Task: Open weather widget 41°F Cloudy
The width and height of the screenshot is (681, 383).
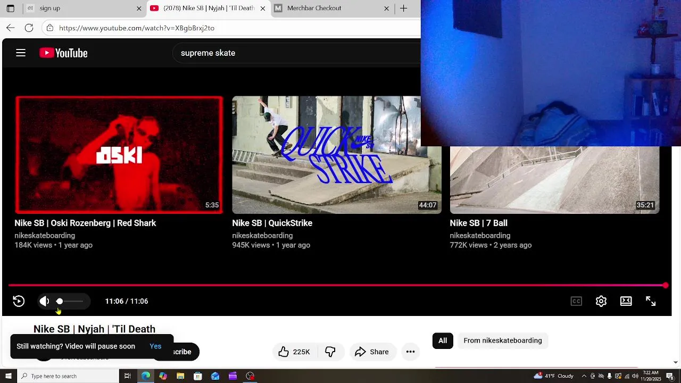Action: click(x=554, y=376)
